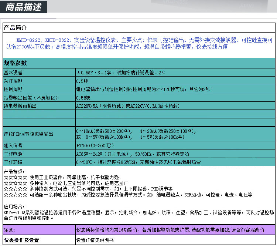Select the 0~50℃ environment text
This screenshot has width=277, height=249.
point(138,162)
